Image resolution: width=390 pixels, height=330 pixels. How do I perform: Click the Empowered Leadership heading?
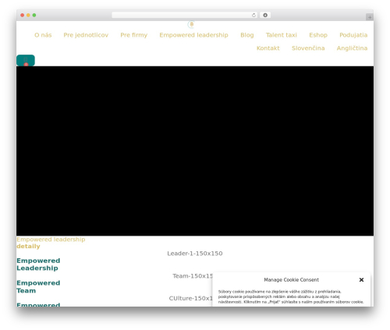[x=38, y=264]
